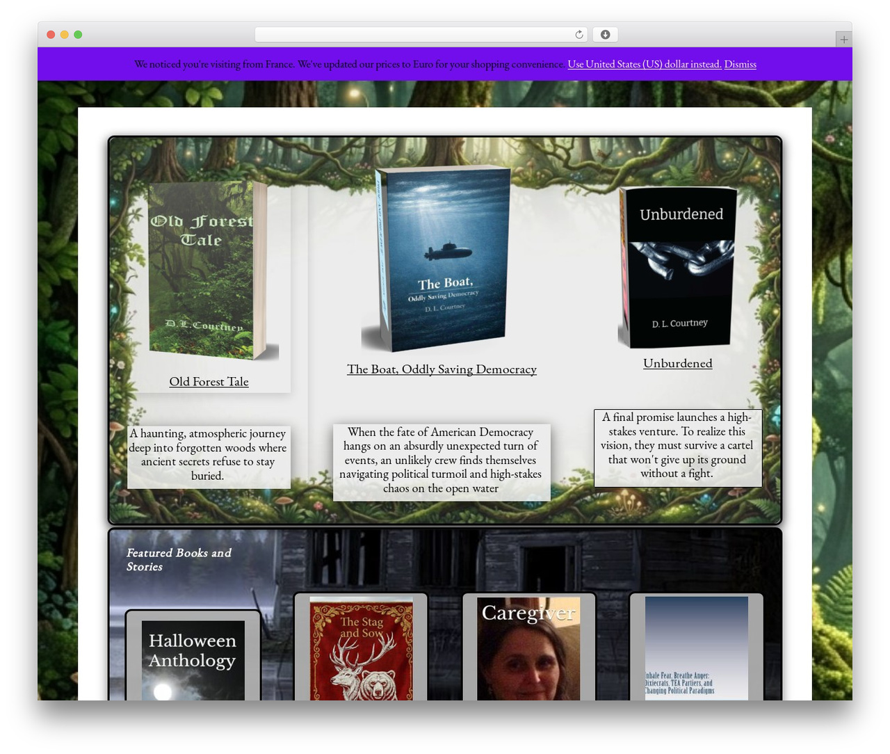Open a new browser tab with plus button

tap(843, 40)
